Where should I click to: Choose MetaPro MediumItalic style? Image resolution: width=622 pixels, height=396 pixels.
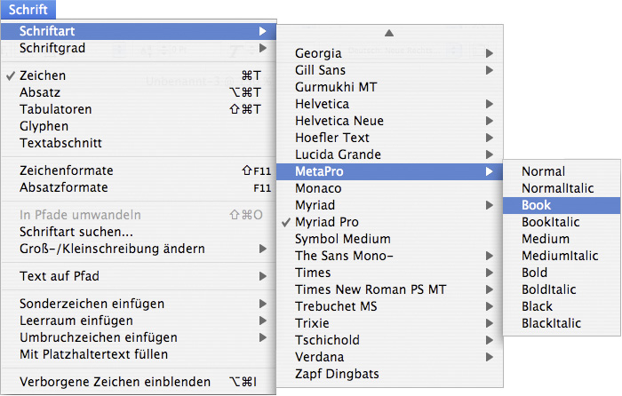coord(562,256)
